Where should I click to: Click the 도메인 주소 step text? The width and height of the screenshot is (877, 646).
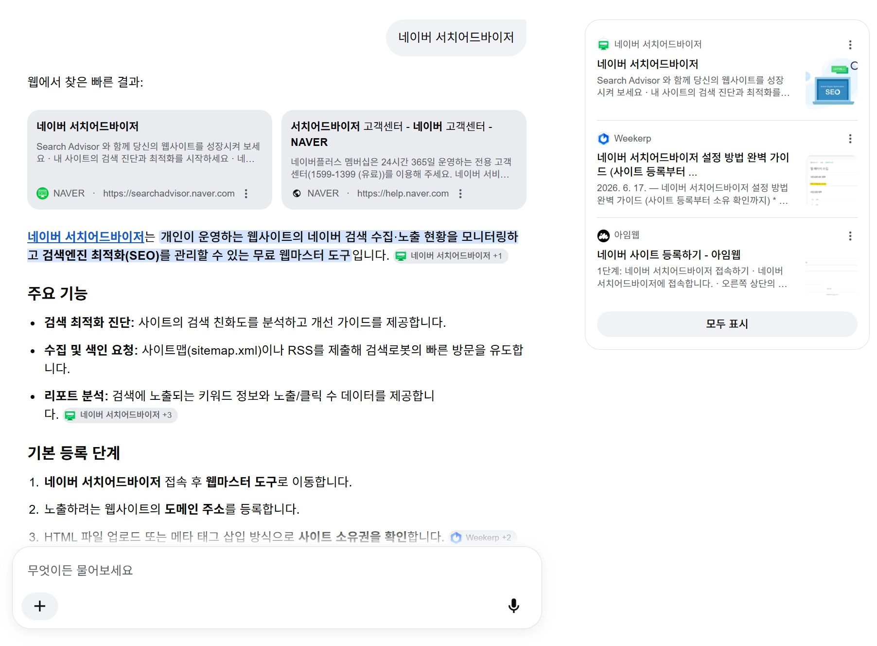pyautogui.click(x=194, y=509)
